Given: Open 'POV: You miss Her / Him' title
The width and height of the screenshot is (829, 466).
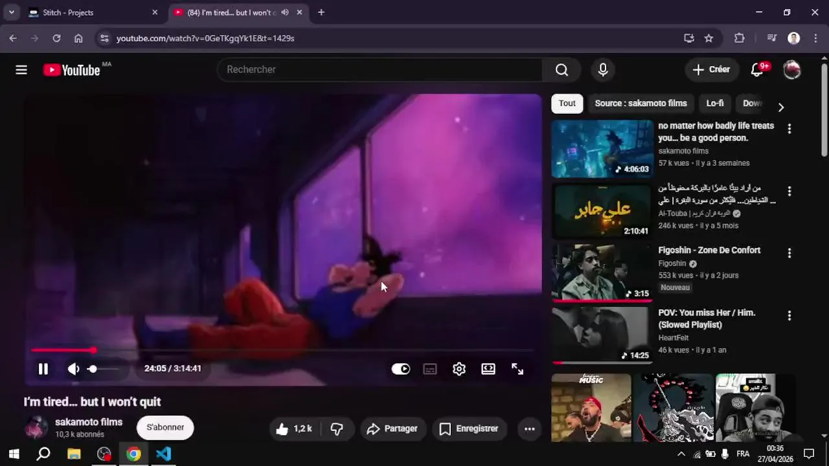Looking at the screenshot, I should [x=707, y=319].
